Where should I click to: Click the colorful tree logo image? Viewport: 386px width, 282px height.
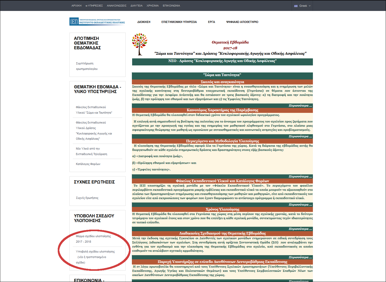[x=140, y=44]
